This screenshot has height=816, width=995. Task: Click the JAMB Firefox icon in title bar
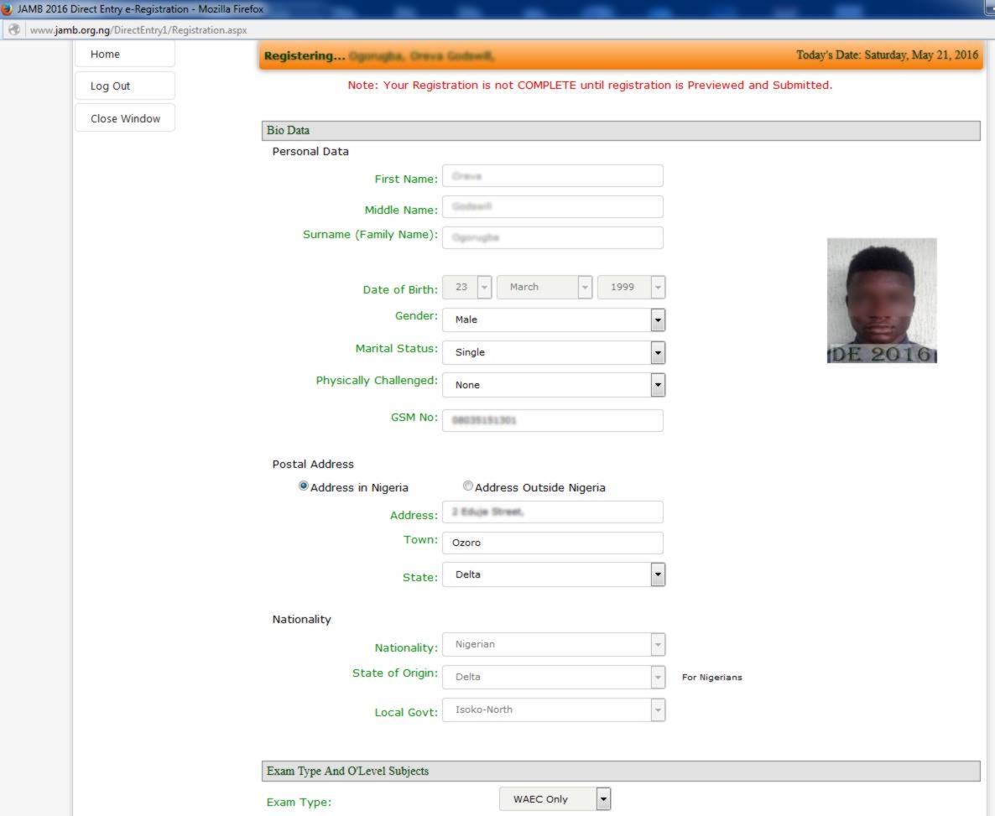pos(7,9)
